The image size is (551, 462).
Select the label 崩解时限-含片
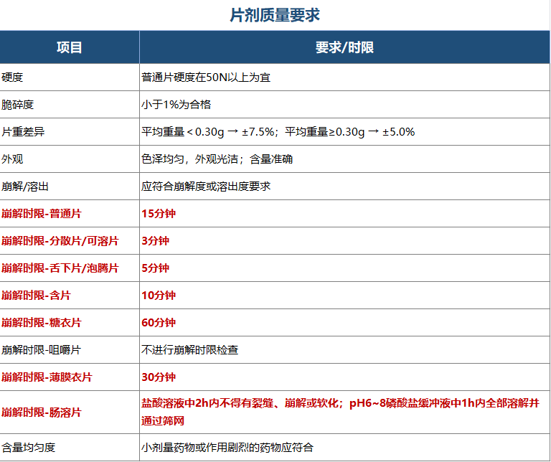pos(36,295)
